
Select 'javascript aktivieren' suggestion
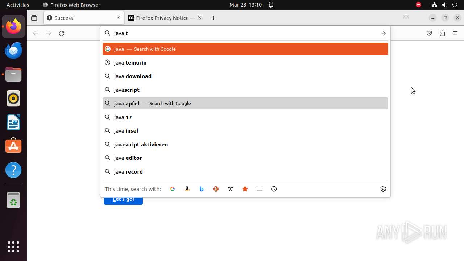click(x=245, y=144)
